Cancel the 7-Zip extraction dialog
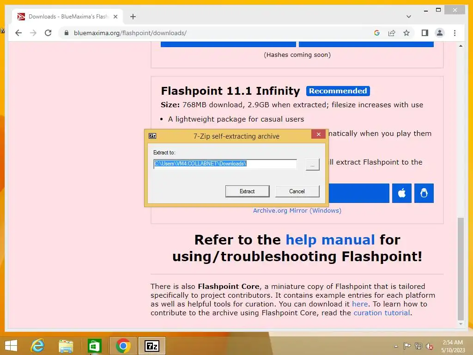The height and width of the screenshot is (355, 473). (297, 191)
